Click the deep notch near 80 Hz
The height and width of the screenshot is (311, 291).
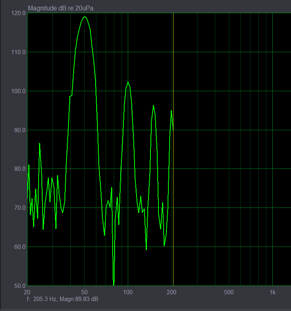(x=113, y=285)
